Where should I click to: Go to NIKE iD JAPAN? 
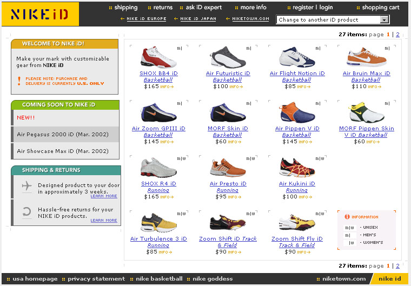pyautogui.click(x=198, y=19)
